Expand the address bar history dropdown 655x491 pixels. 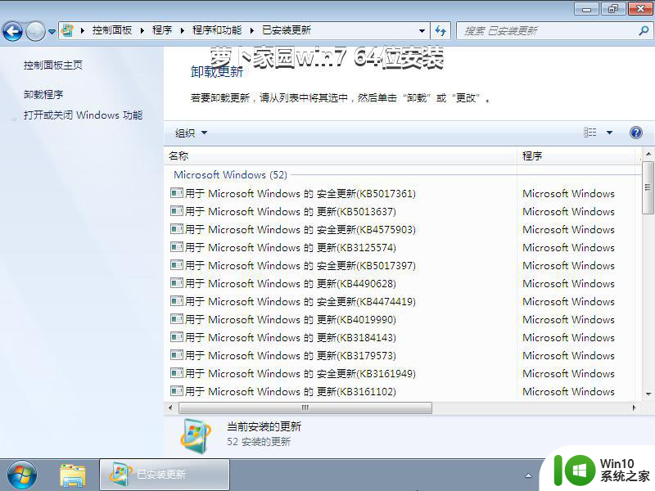pos(422,30)
